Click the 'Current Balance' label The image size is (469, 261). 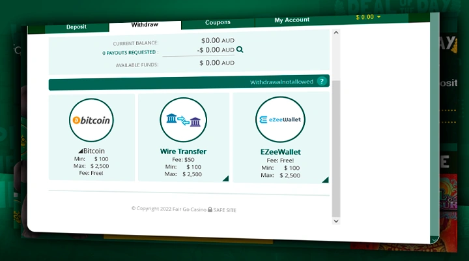tap(135, 43)
